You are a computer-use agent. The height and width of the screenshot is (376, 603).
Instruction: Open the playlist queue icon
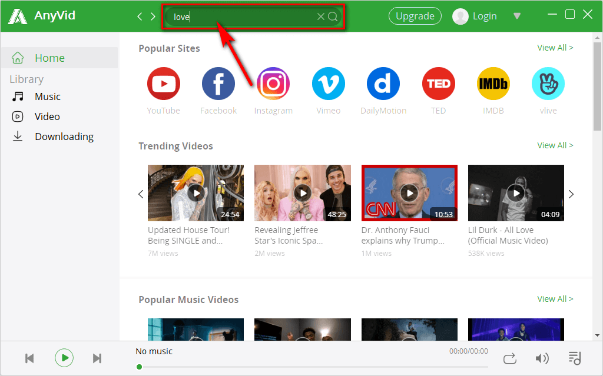575,358
